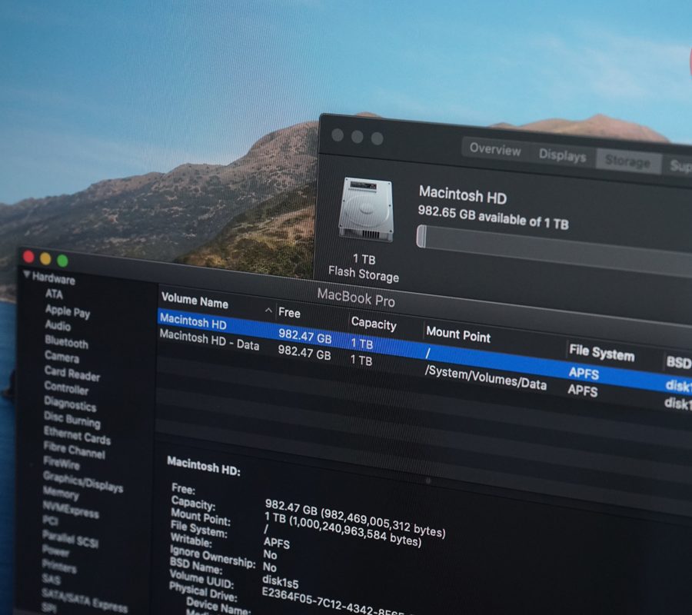Open the Displays tab
The image size is (692, 615).
(x=562, y=155)
